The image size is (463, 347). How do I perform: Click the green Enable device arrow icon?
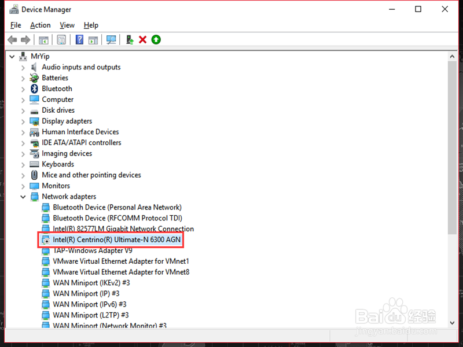(156, 39)
